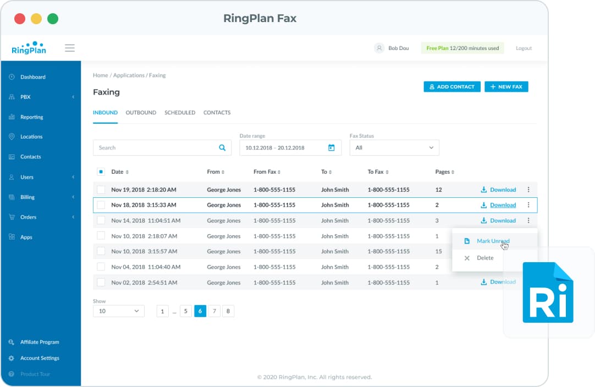
Task: Click the Orders cart icon
Action: [x=12, y=217]
